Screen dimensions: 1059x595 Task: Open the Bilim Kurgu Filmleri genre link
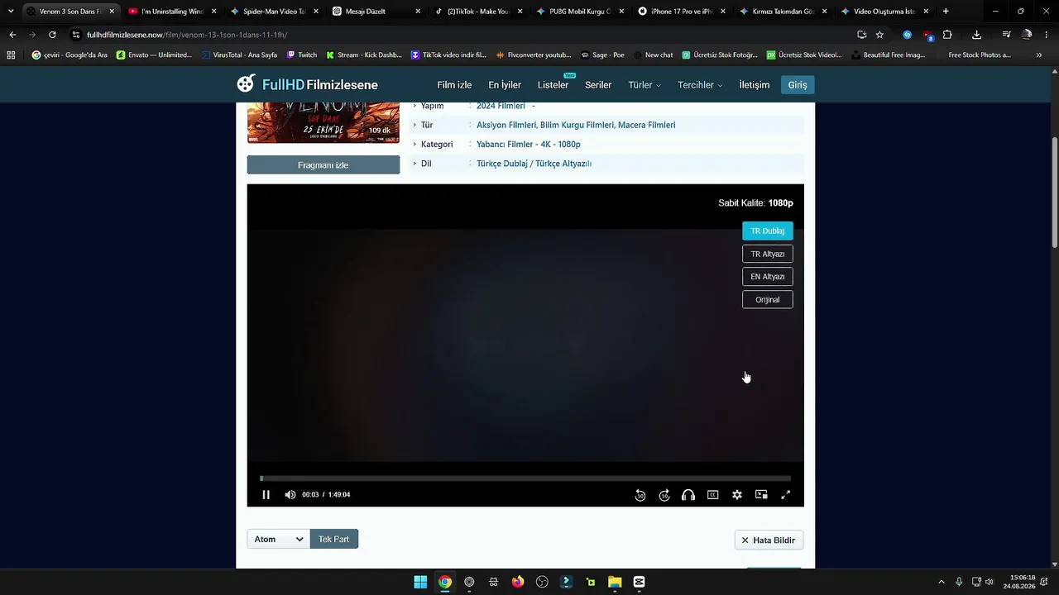[577, 125]
